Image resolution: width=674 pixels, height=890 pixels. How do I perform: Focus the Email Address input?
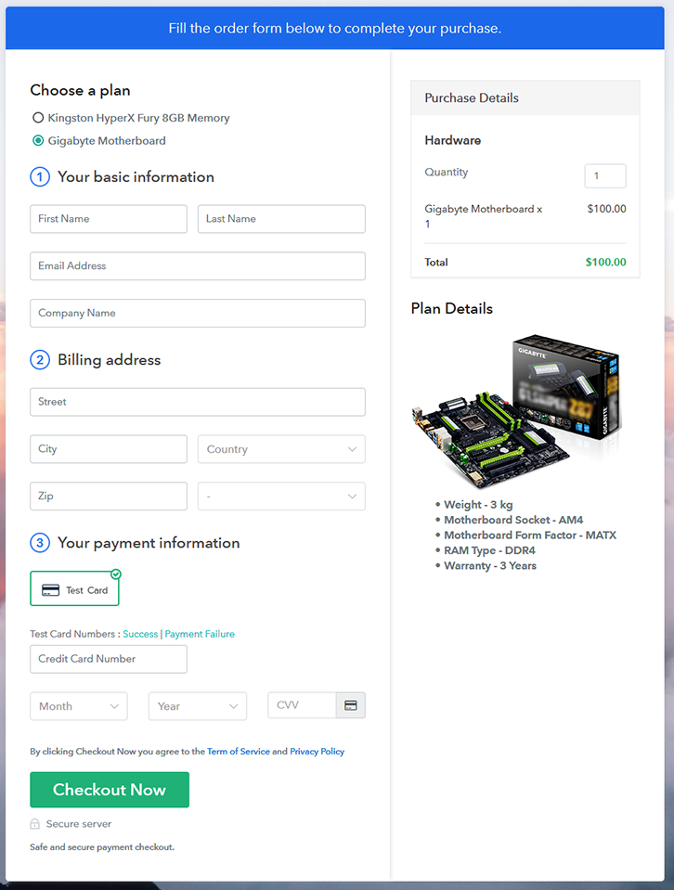point(198,265)
